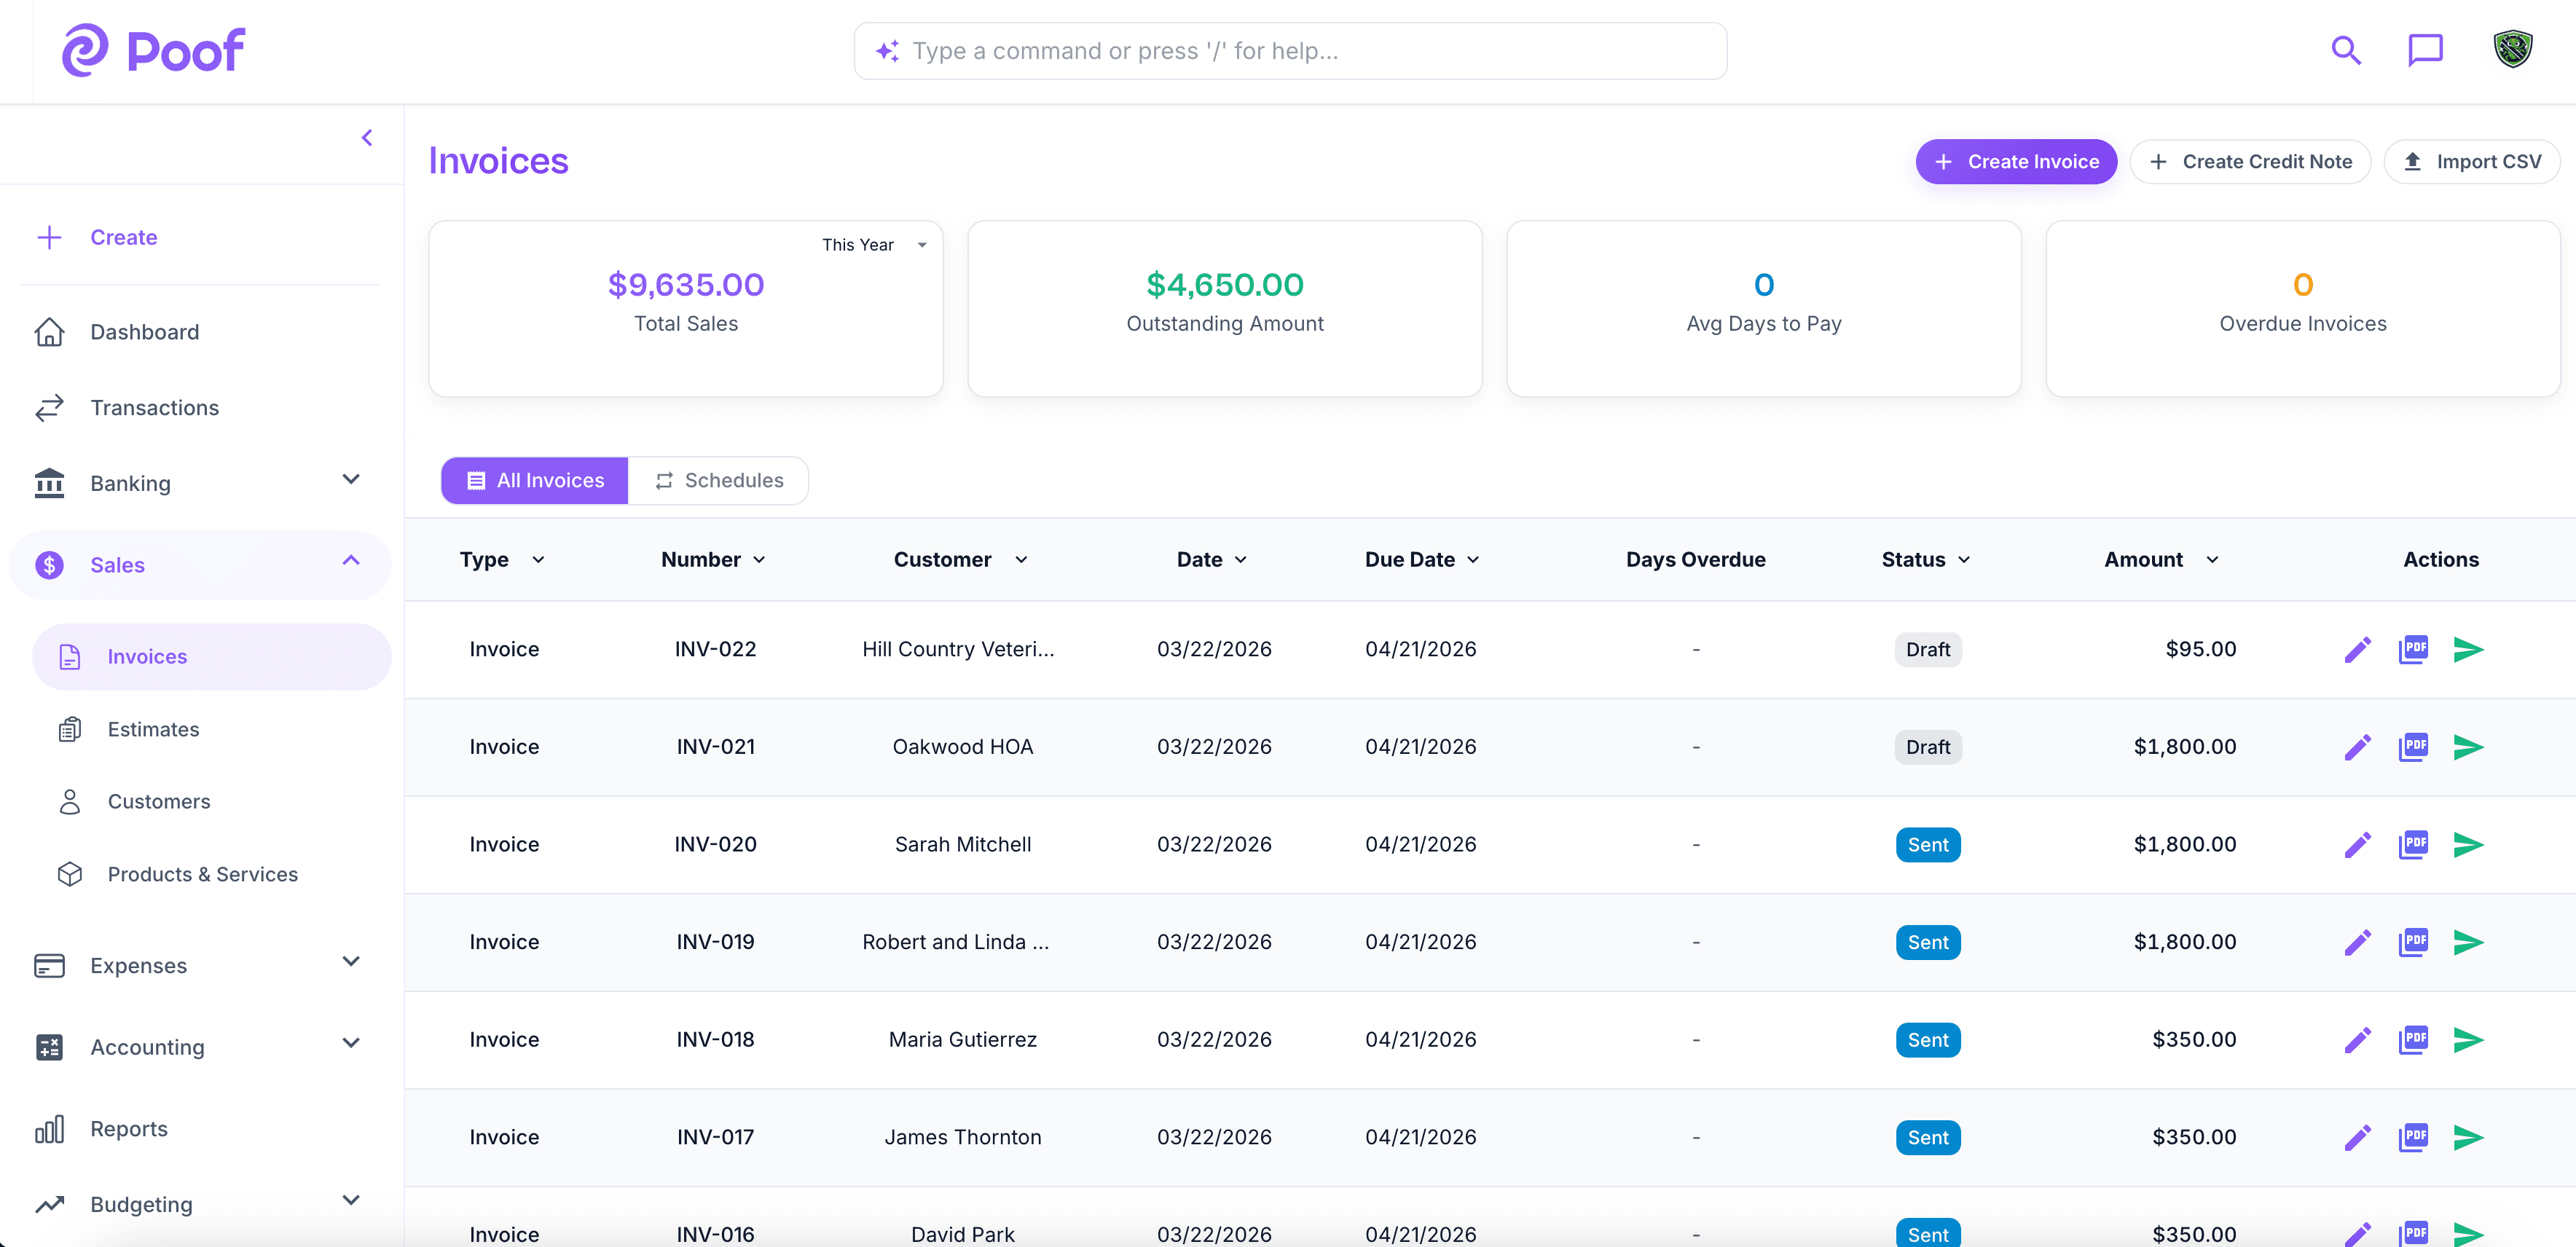Open the chat messages icon

(2425, 50)
